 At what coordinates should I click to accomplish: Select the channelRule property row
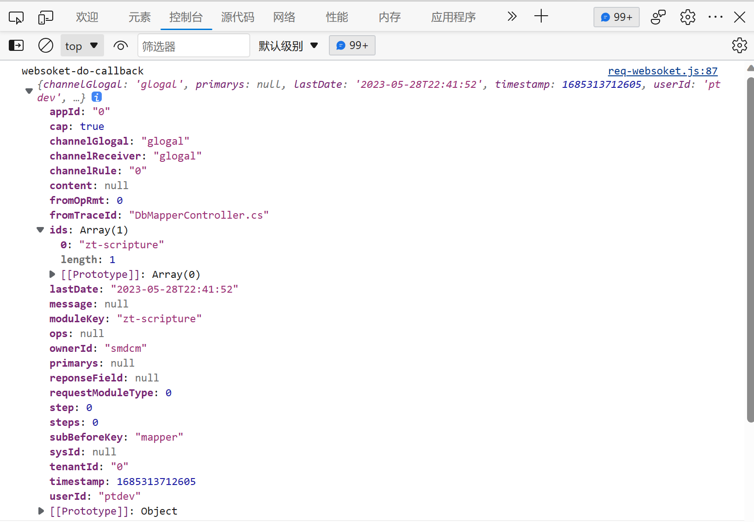tap(98, 171)
